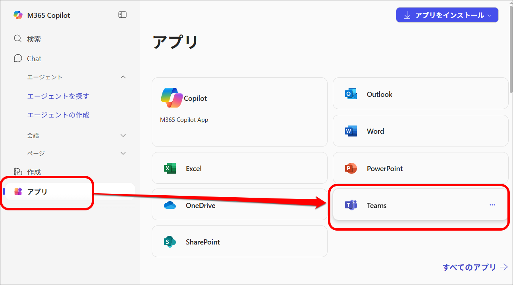Expand the ページ section
The width and height of the screenshot is (513, 285).
point(123,153)
